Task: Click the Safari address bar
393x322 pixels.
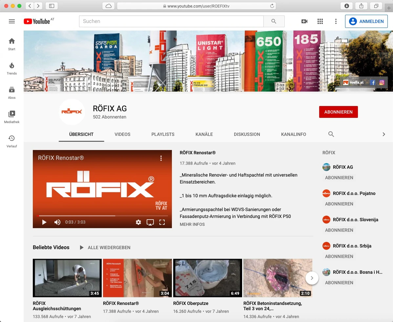Action: tap(196, 6)
